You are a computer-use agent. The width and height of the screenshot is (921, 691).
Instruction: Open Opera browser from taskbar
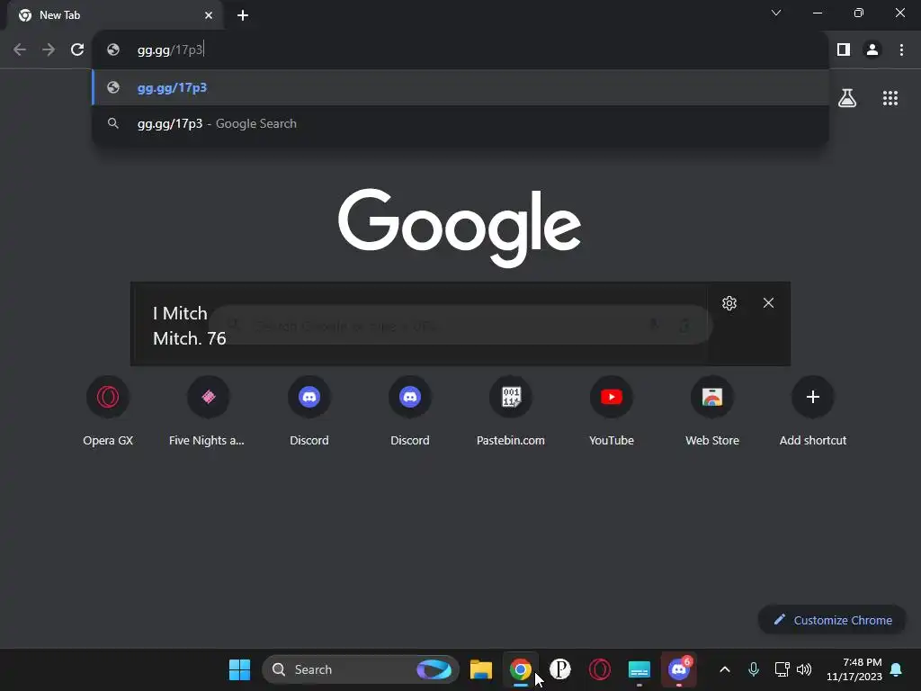click(600, 669)
